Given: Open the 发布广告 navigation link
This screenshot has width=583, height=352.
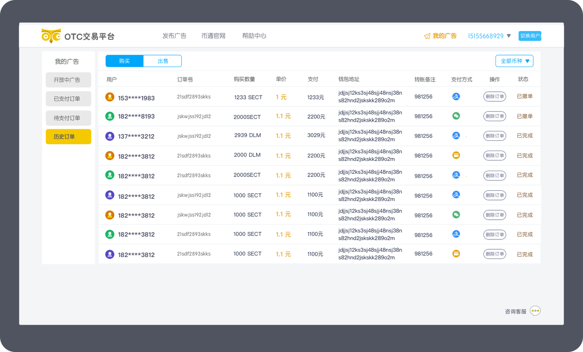Looking at the screenshot, I should click(x=174, y=36).
